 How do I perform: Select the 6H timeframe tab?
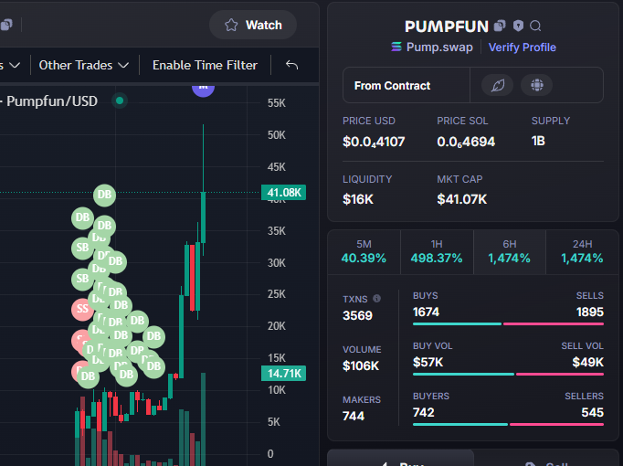click(x=510, y=252)
